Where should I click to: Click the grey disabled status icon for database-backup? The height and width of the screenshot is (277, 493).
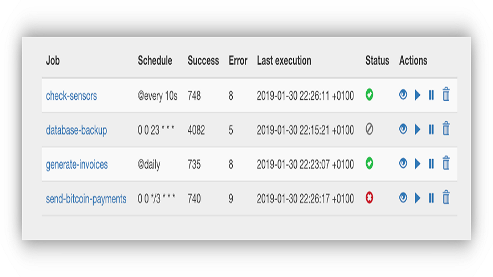pos(369,129)
